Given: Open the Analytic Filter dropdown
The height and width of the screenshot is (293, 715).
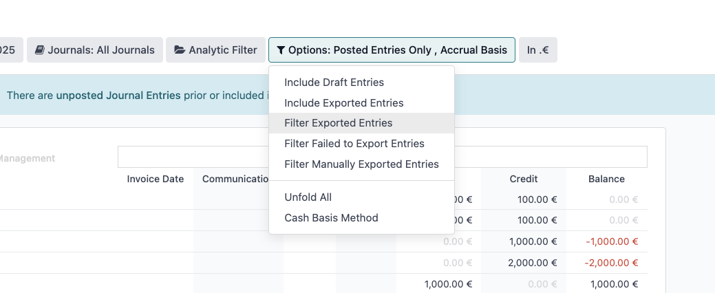Looking at the screenshot, I should [215, 50].
